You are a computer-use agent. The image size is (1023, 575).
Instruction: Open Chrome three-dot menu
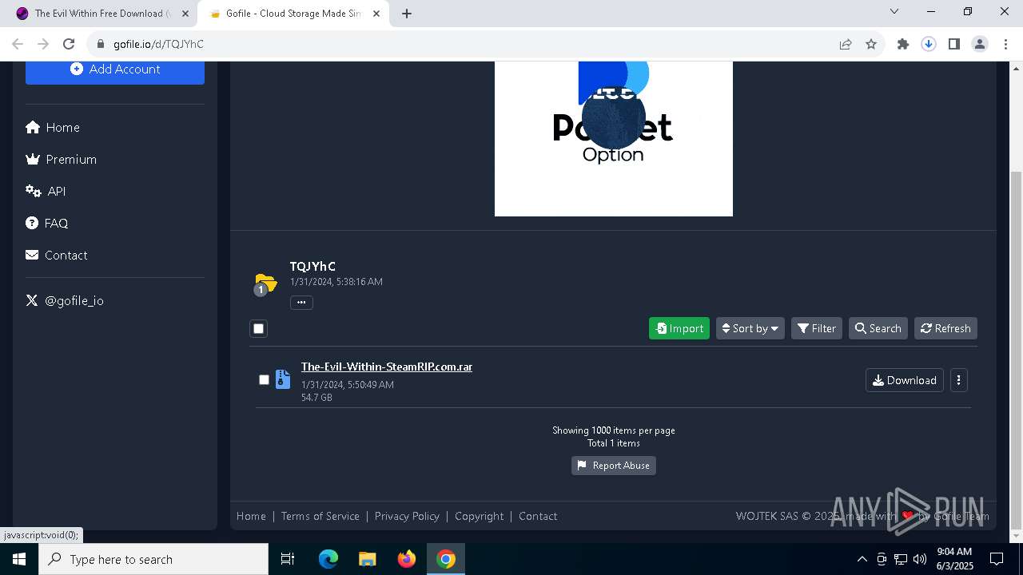[1005, 44]
